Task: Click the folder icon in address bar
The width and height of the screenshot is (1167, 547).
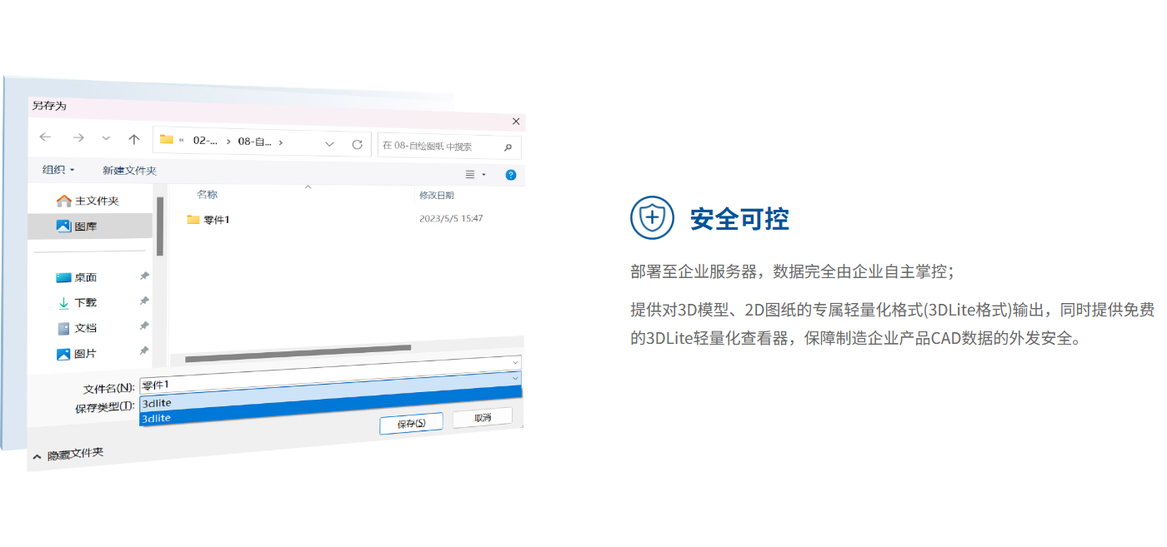Action: click(166, 140)
